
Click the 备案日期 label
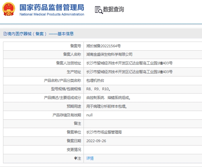click(x=74, y=141)
